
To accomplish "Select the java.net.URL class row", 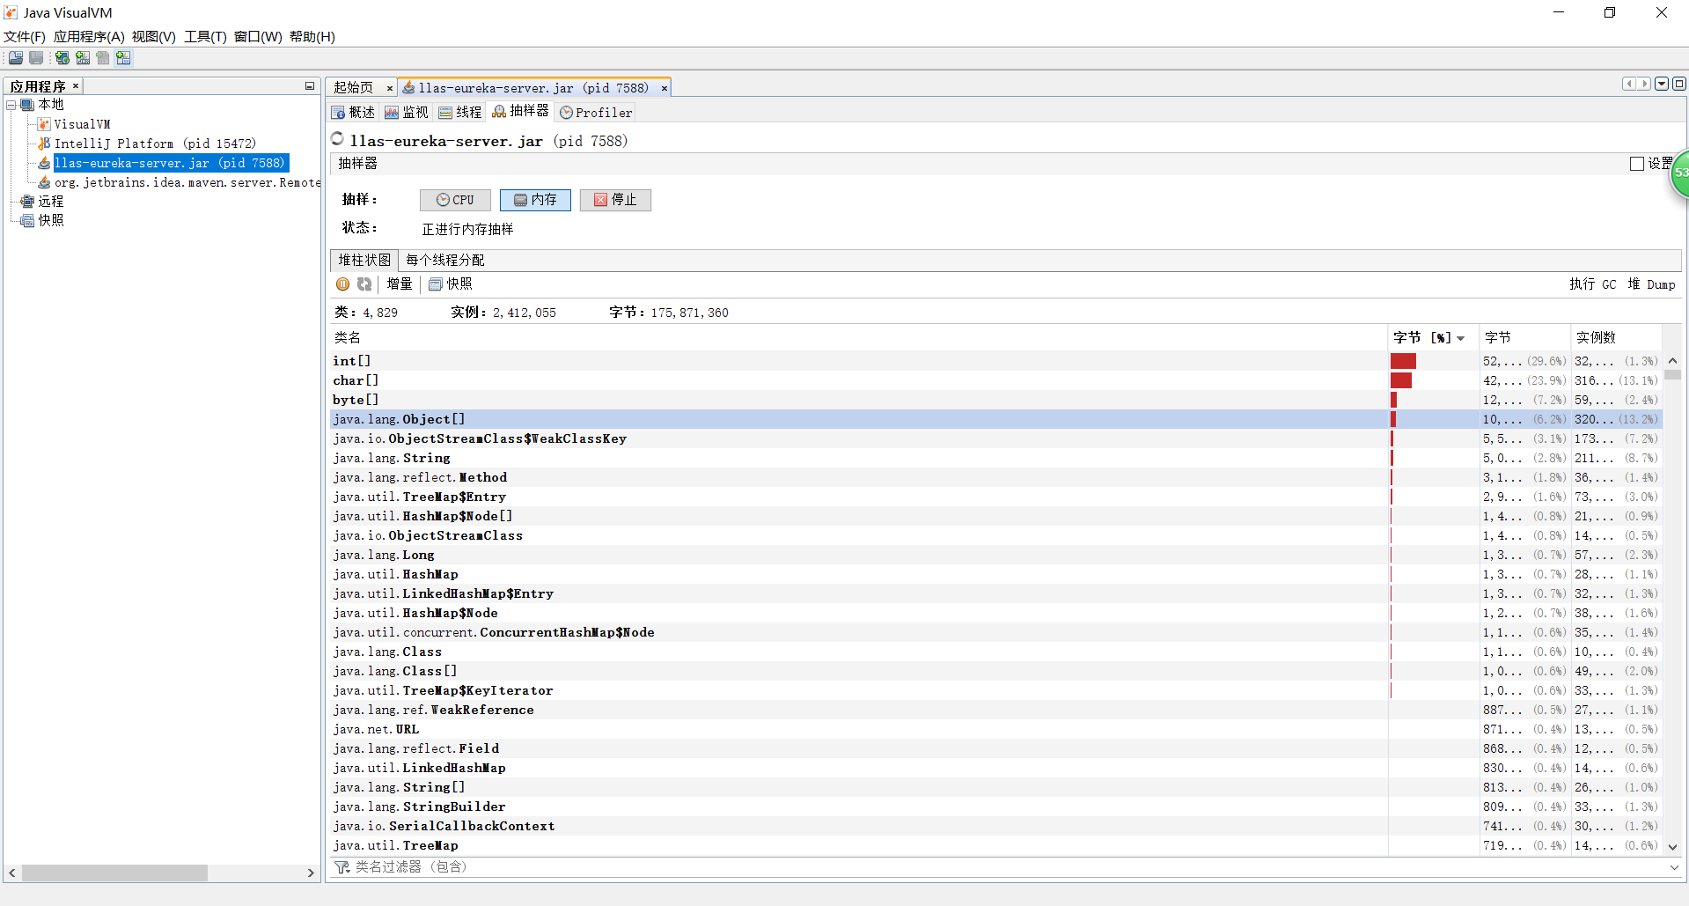I will (x=996, y=729).
